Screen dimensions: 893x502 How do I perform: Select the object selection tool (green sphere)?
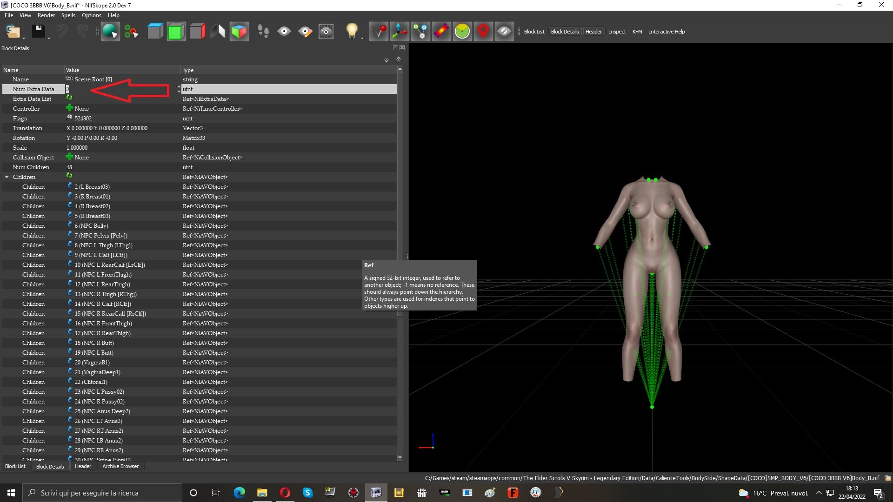pos(110,31)
